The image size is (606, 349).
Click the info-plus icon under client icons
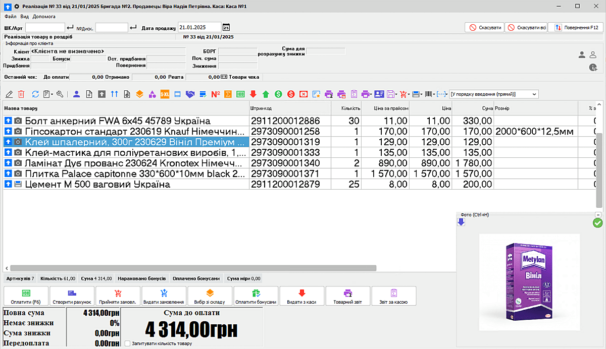coord(593,68)
